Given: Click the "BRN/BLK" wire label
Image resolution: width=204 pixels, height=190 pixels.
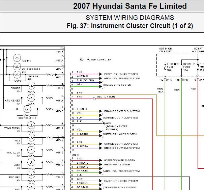Looking at the screenshot, I should 82,183.
